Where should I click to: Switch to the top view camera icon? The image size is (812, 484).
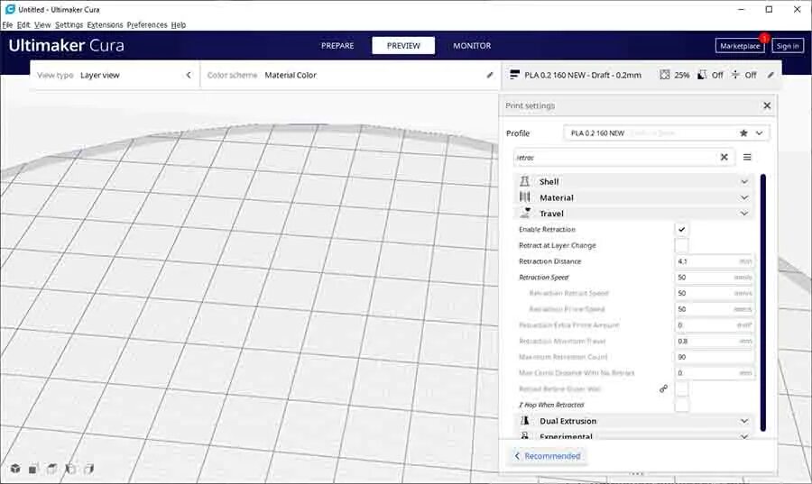coord(51,469)
